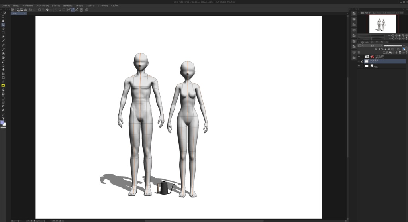Open the ファイル (File) menu

pyautogui.click(x=6, y=6)
